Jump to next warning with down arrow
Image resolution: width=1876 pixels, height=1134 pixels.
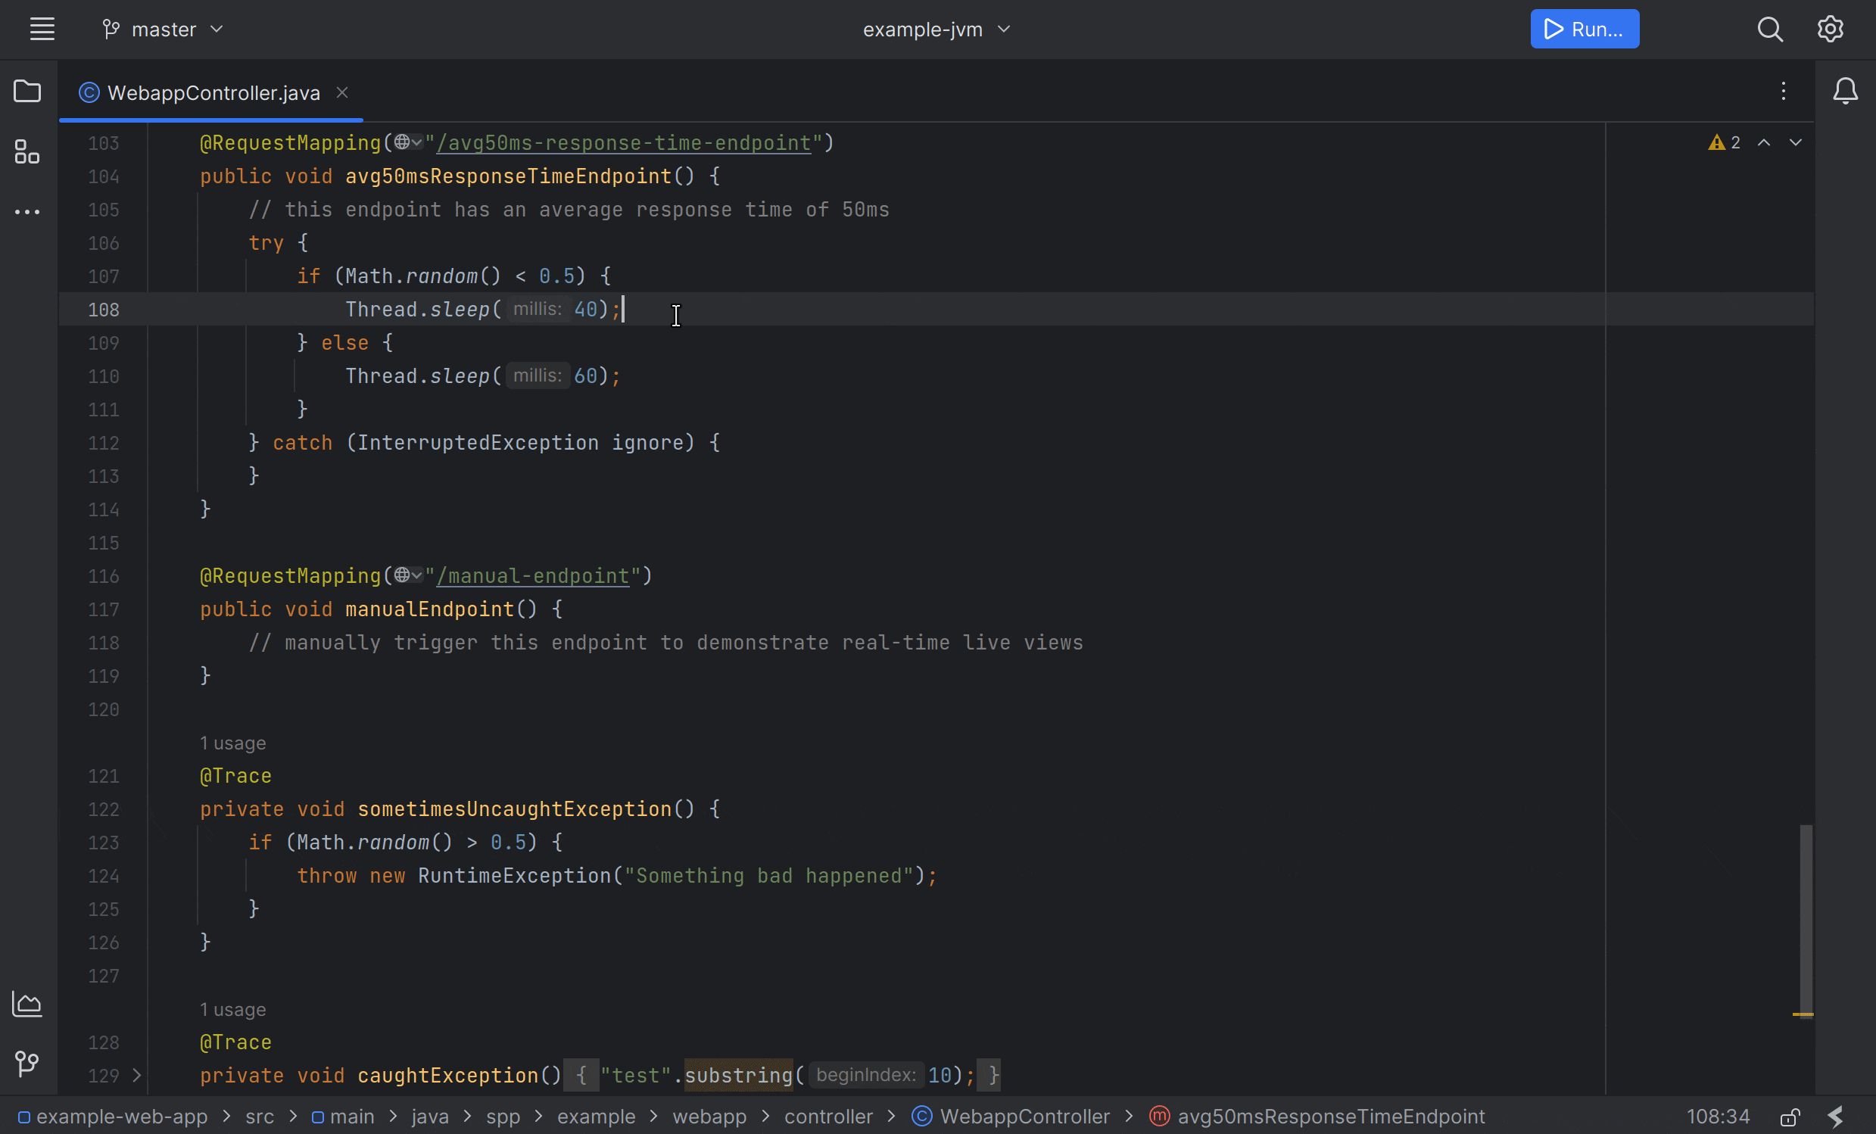[1796, 142]
